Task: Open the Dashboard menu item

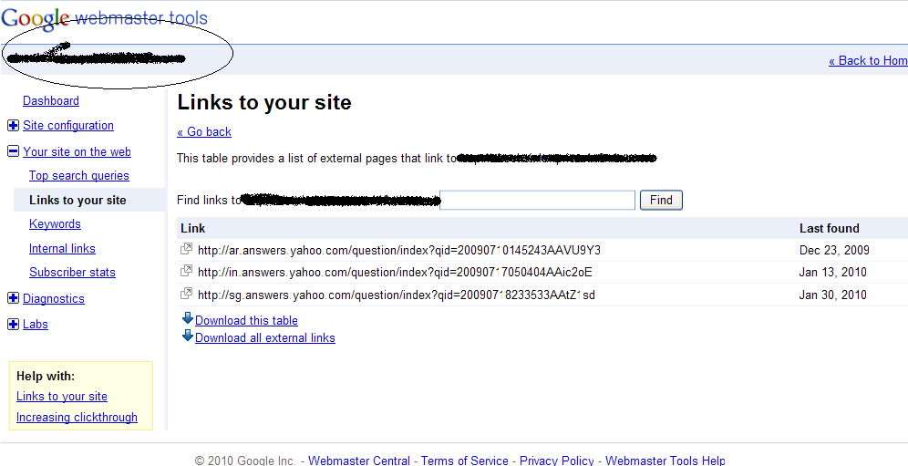Action: (51, 101)
